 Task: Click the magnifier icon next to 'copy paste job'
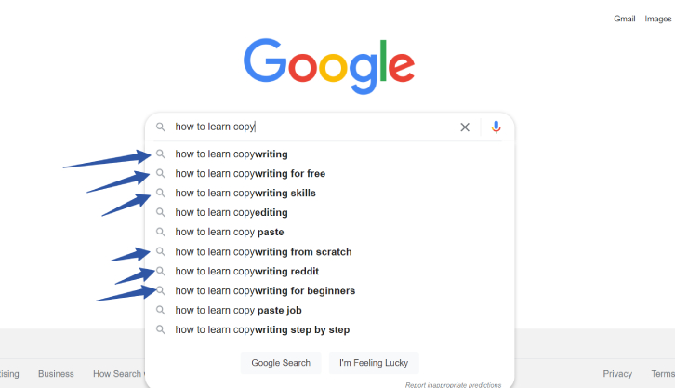pyautogui.click(x=161, y=310)
